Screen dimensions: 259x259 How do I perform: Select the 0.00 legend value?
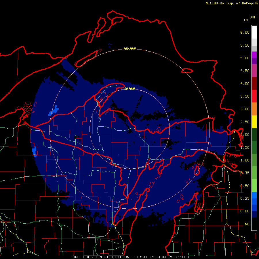pos(245,211)
